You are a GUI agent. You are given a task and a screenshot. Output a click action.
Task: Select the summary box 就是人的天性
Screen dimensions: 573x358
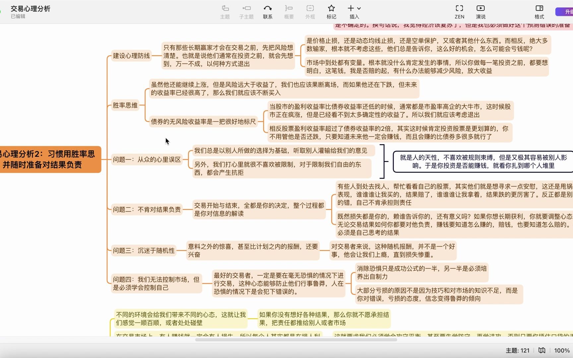click(483, 161)
